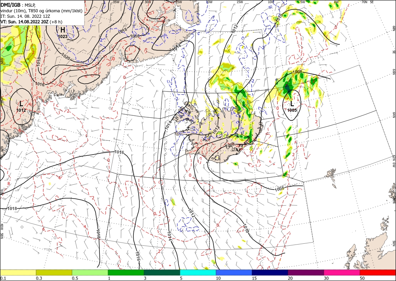
Task: Click the '58N' latitude label on right edge
Action: click(x=394, y=244)
